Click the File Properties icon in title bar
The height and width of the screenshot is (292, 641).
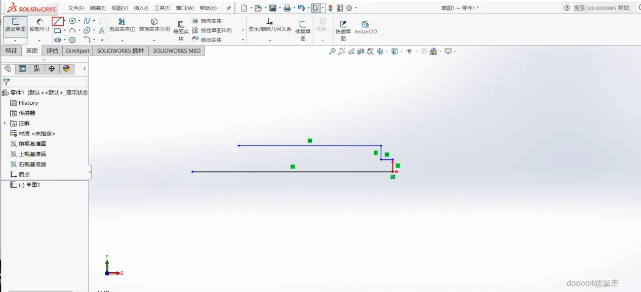[x=340, y=8]
